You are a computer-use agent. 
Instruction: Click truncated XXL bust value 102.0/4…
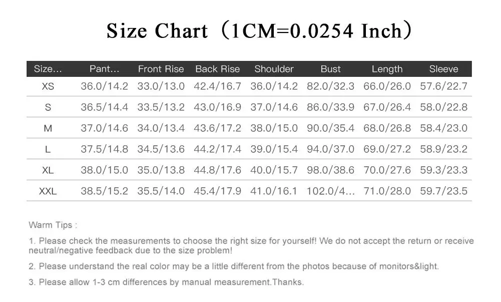pyautogui.click(x=330, y=191)
